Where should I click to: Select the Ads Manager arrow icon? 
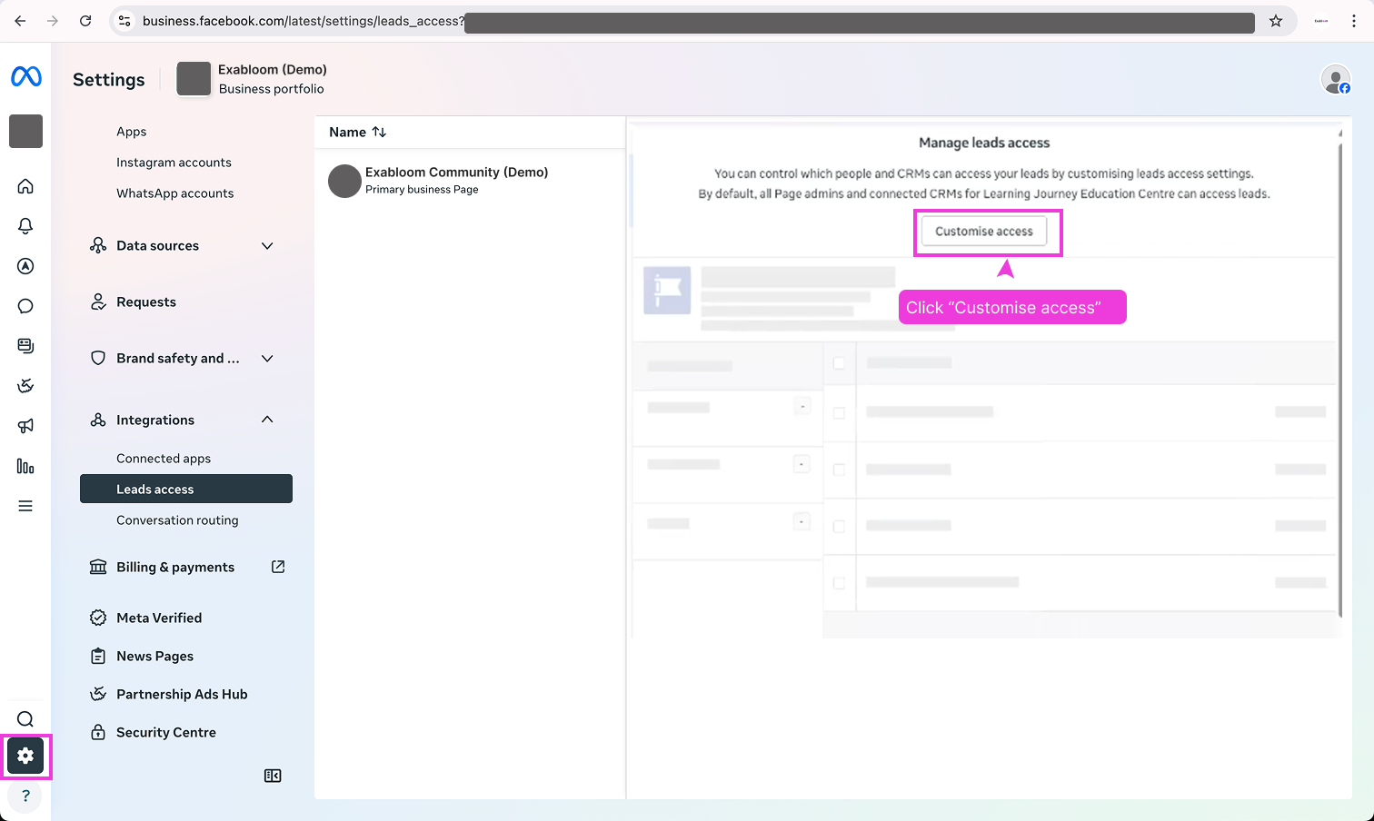(25, 265)
